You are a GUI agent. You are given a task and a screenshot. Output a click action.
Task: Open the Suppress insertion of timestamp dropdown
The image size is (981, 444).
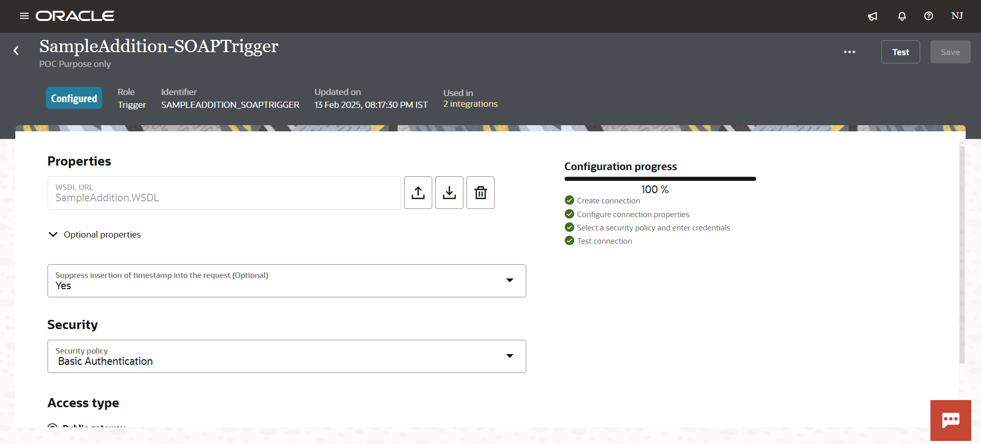coord(287,281)
